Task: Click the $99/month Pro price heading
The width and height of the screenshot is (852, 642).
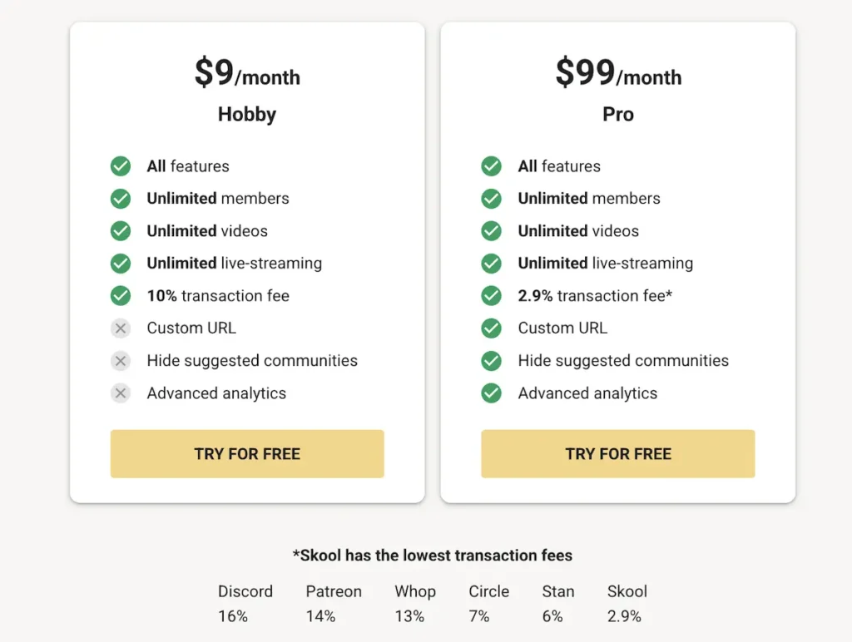Action: (x=617, y=74)
